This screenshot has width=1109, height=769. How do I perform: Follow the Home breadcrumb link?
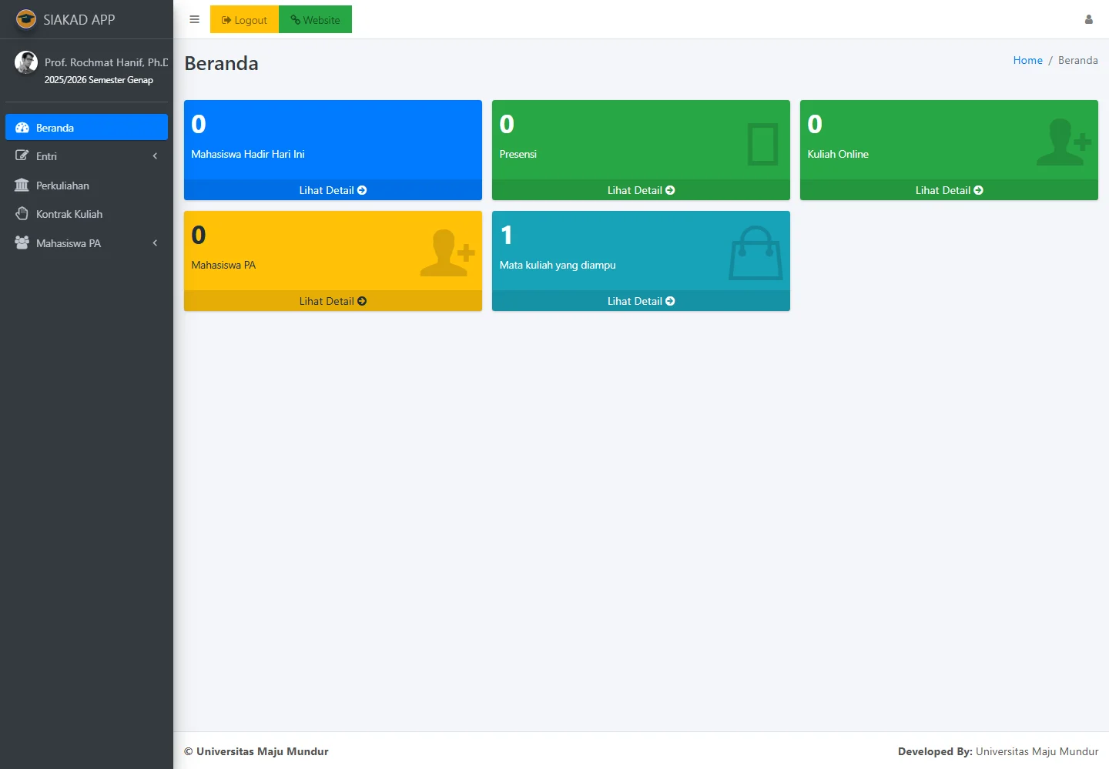coord(1027,60)
